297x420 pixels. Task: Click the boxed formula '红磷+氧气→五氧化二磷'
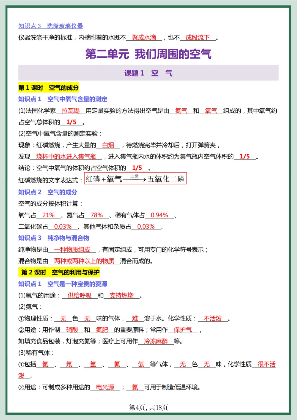click(x=136, y=179)
